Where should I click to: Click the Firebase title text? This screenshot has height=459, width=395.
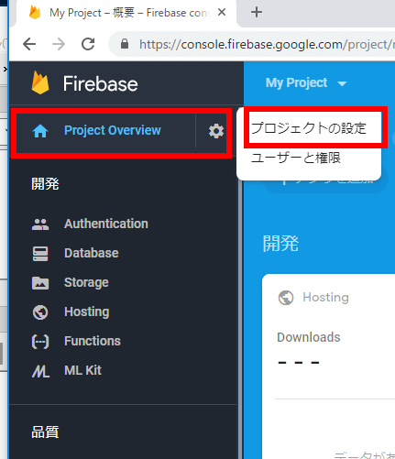tap(100, 83)
